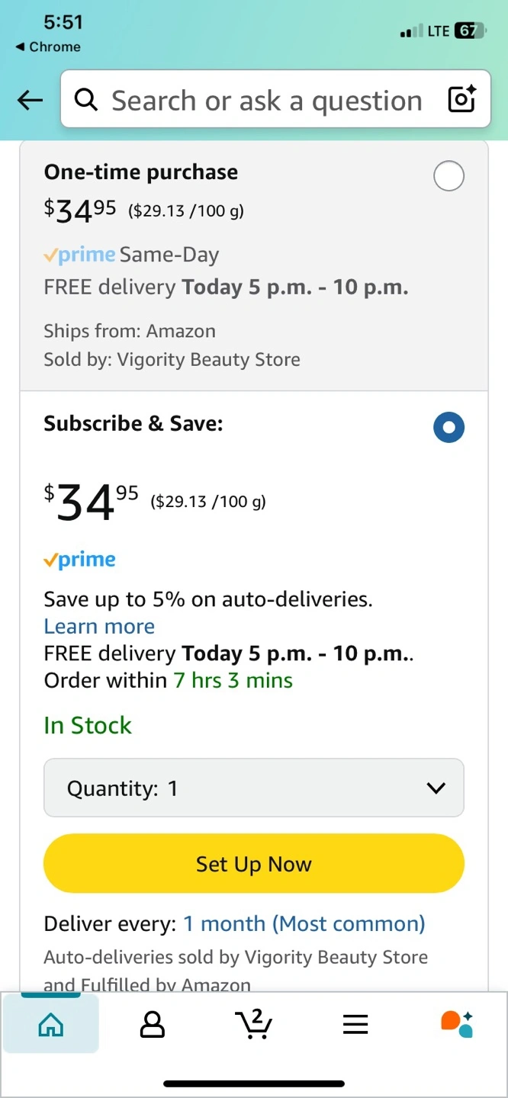Open camera lens visual search
Viewport: 508px width, 1098px height.
pyautogui.click(x=461, y=100)
